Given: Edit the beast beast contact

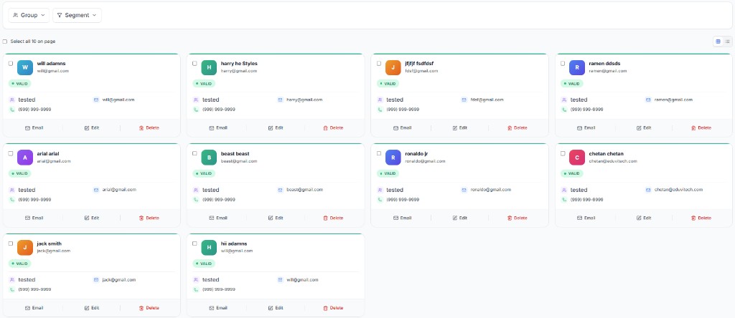Looking at the screenshot, I should [276, 218].
